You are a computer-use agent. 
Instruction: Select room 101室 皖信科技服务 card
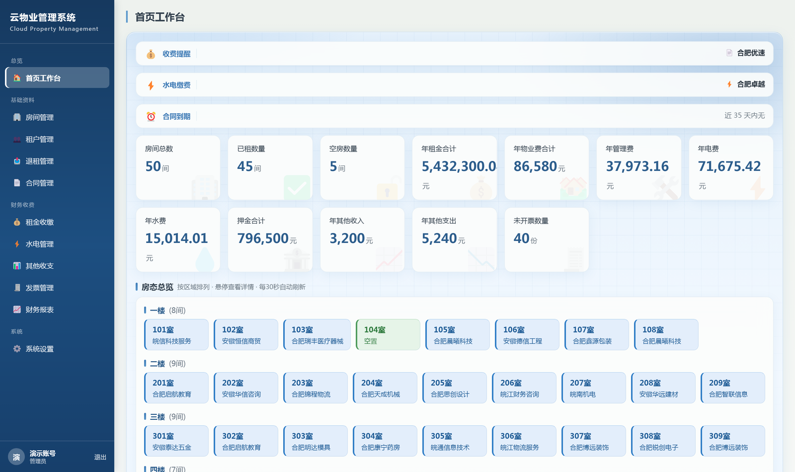pyautogui.click(x=176, y=335)
